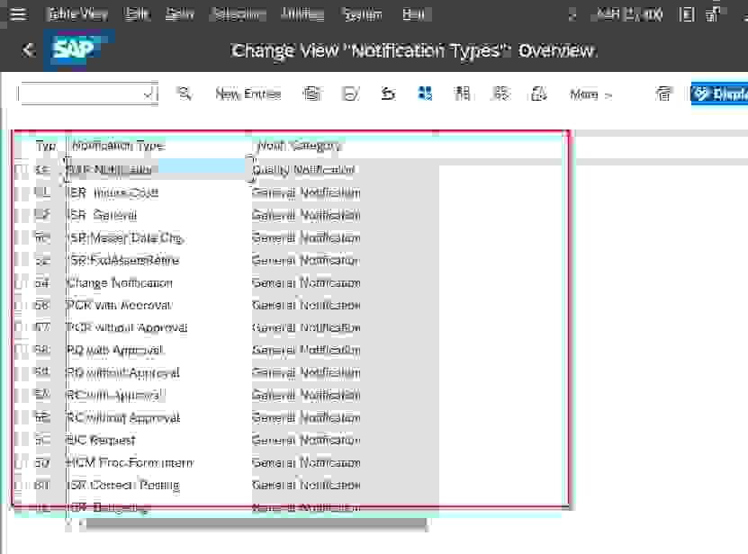Click the Copy As toolbar icon
The image size is (748, 554).
click(x=311, y=94)
